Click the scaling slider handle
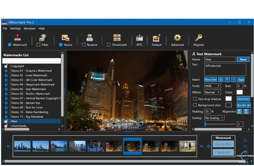Screen dimensions: 254x166 pyautogui.click(x=205, y=124)
